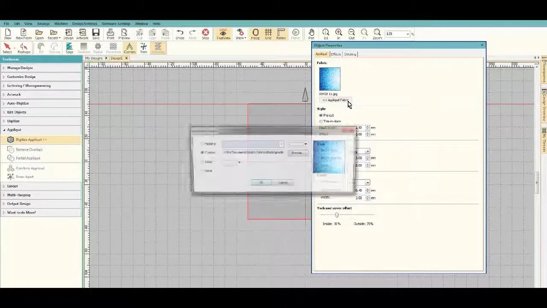The height and width of the screenshot is (308, 547).
Task: Click the Undo arrow icon
Action: coord(180,34)
